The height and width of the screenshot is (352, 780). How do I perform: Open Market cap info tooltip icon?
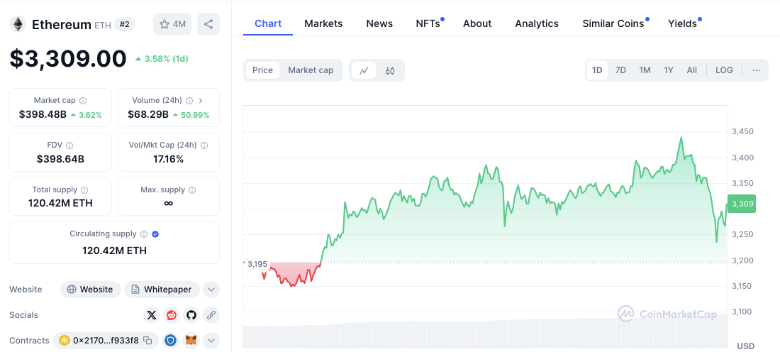coord(83,101)
